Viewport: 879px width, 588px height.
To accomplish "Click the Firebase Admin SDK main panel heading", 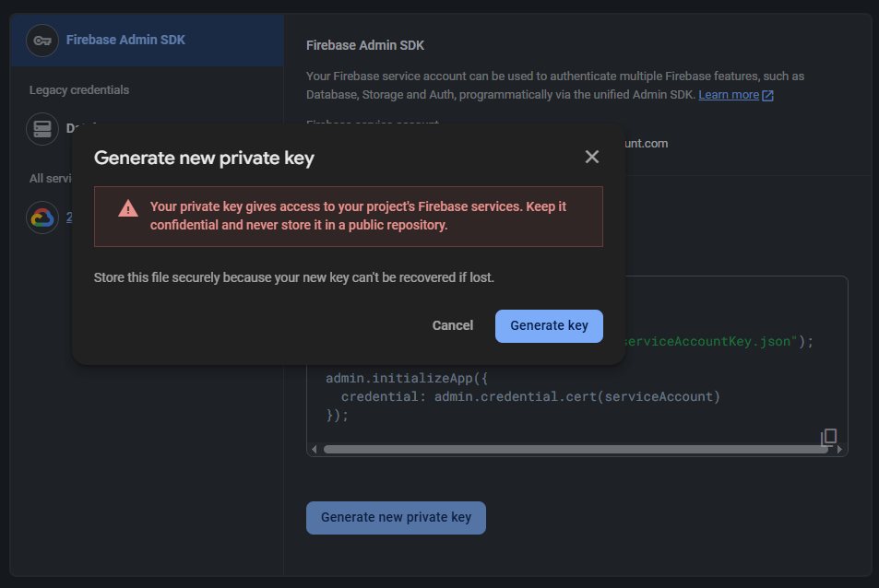I will (x=365, y=45).
